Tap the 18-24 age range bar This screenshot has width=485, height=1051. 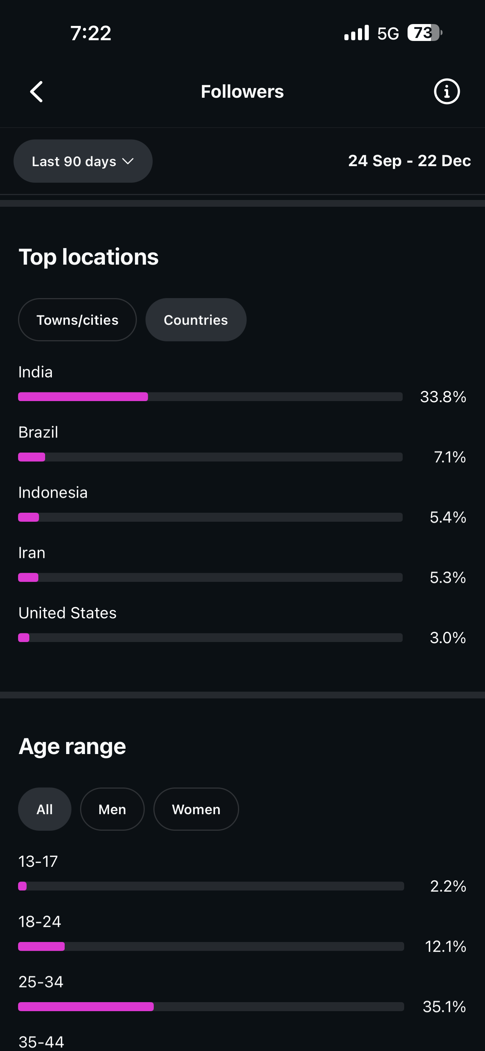tap(211, 946)
